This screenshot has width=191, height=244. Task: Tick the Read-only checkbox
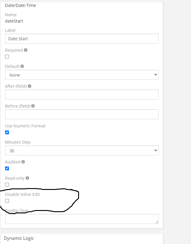tap(7, 185)
